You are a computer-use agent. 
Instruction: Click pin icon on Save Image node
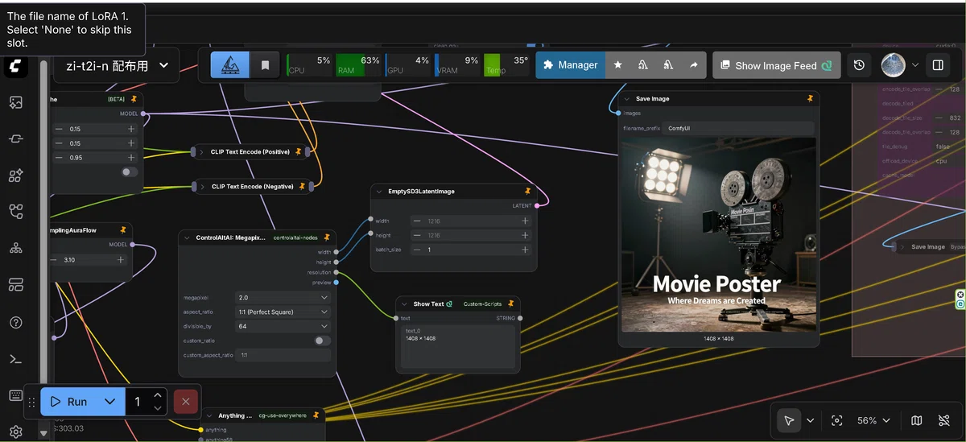click(x=810, y=98)
